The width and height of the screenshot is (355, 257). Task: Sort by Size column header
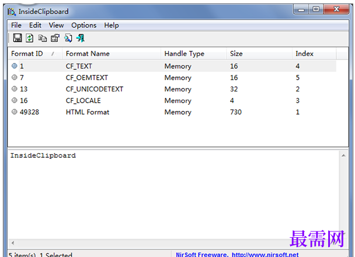pos(259,54)
